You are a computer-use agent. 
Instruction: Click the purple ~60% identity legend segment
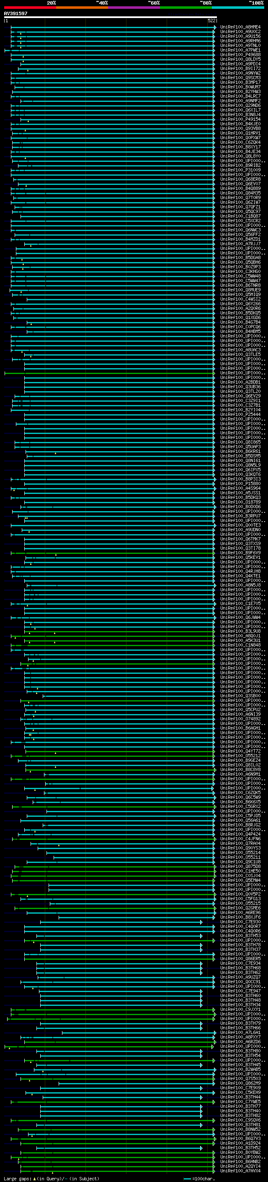tap(134, 8)
